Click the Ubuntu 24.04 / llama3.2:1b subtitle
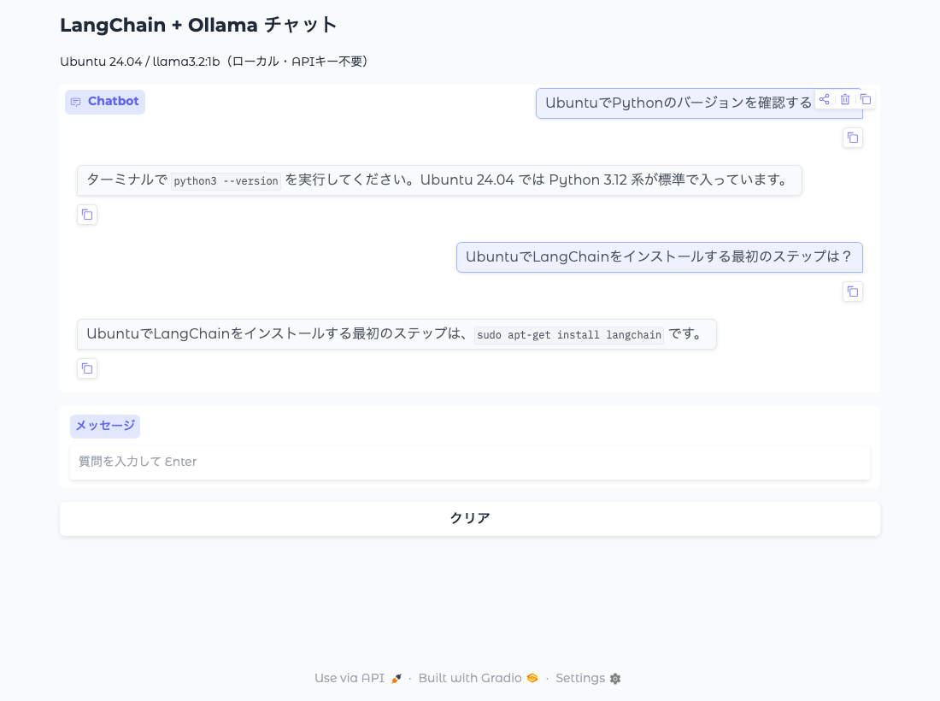 tap(214, 62)
